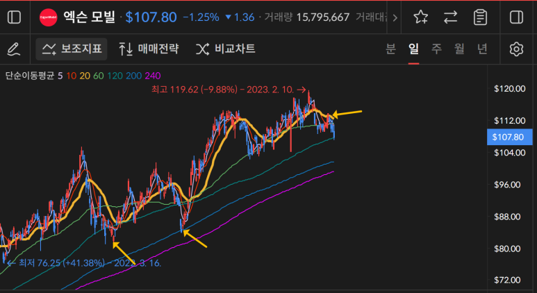
Task: Open 비교차트 compare chart
Action: pyautogui.click(x=225, y=49)
